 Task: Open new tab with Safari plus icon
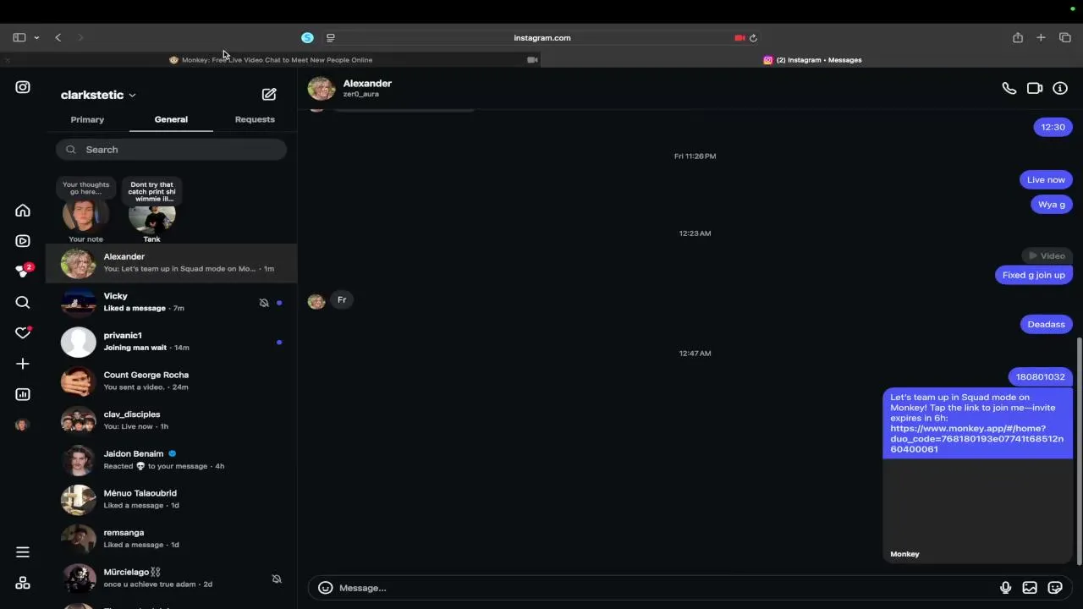pos(1042,37)
